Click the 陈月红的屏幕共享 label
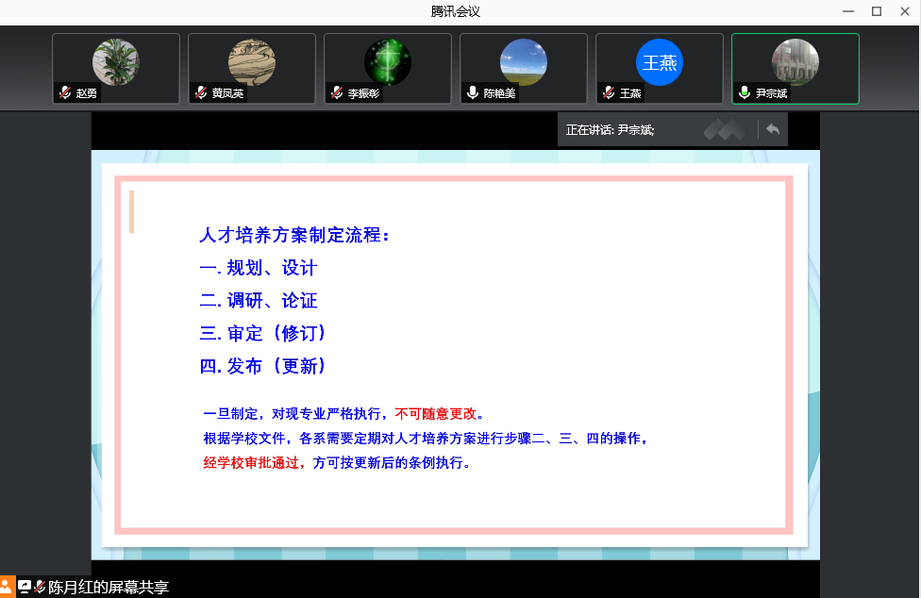The width and height of the screenshot is (921, 598). coord(108,587)
